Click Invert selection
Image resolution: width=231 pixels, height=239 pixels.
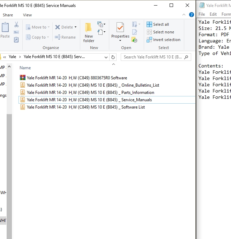(163, 40)
